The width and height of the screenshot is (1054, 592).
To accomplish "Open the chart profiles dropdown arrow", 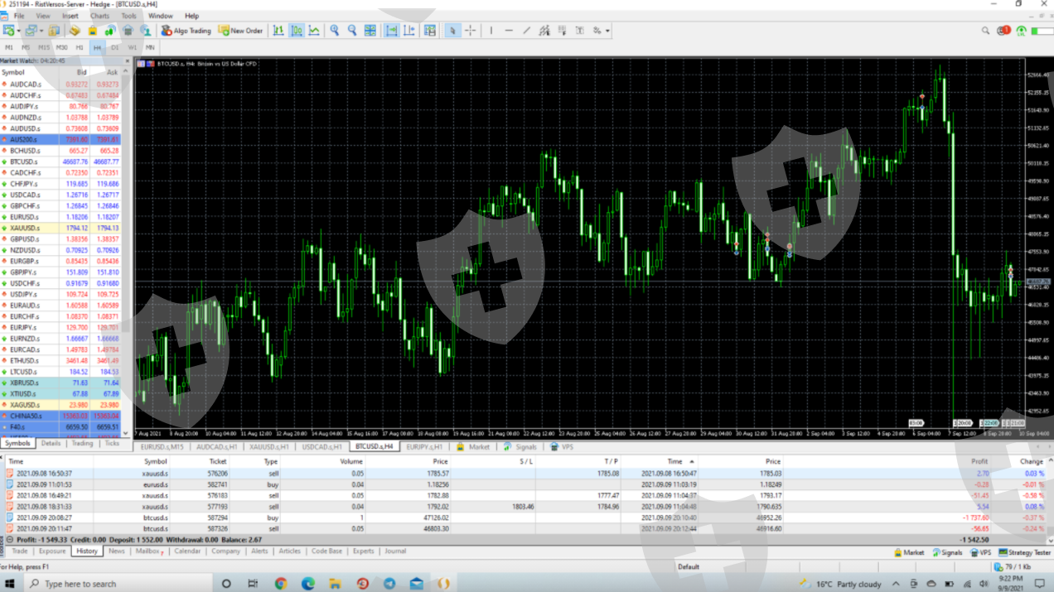I will pyautogui.click(x=41, y=31).
